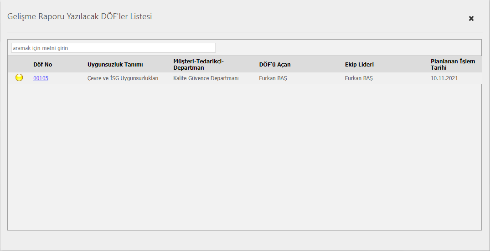Close the DÖF list dialog

click(471, 18)
